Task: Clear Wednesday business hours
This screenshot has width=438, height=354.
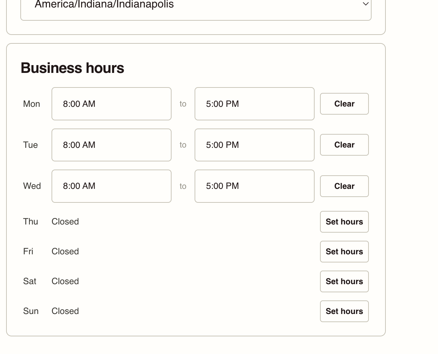Action: pos(344,186)
